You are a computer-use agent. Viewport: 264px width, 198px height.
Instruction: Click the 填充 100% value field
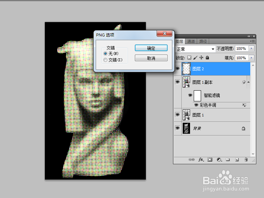click(242, 58)
